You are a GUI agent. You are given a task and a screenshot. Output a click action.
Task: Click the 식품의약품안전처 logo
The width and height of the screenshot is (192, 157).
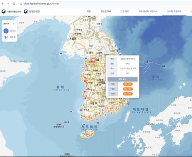coord(11,12)
